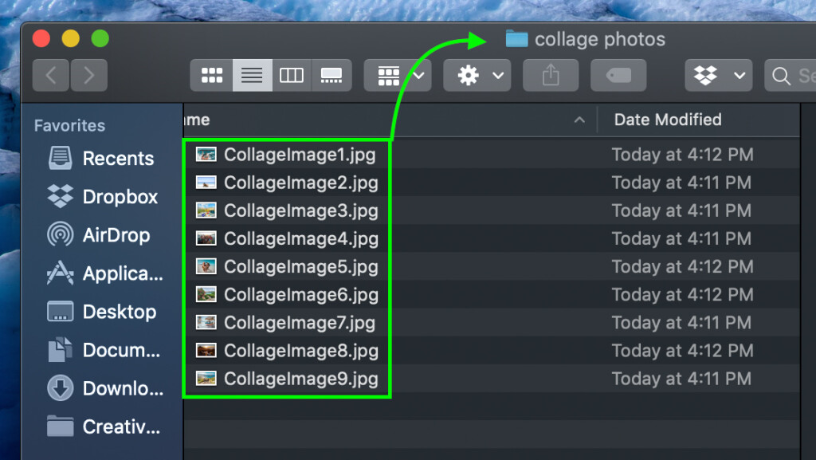This screenshot has width=816, height=460.
Task: Select the list view button
Action: tap(252, 76)
